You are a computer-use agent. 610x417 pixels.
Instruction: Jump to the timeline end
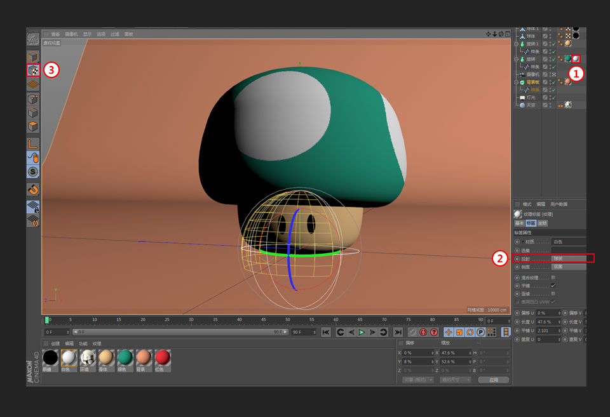point(398,332)
